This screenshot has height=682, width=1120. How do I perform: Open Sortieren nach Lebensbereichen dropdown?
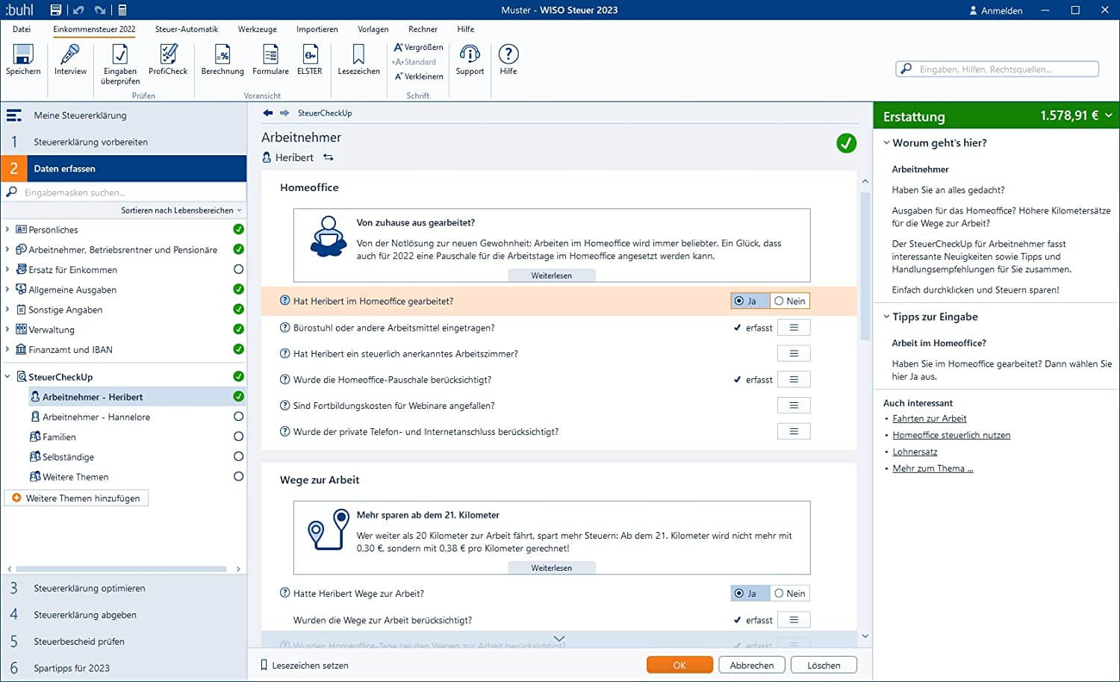pyautogui.click(x=181, y=210)
